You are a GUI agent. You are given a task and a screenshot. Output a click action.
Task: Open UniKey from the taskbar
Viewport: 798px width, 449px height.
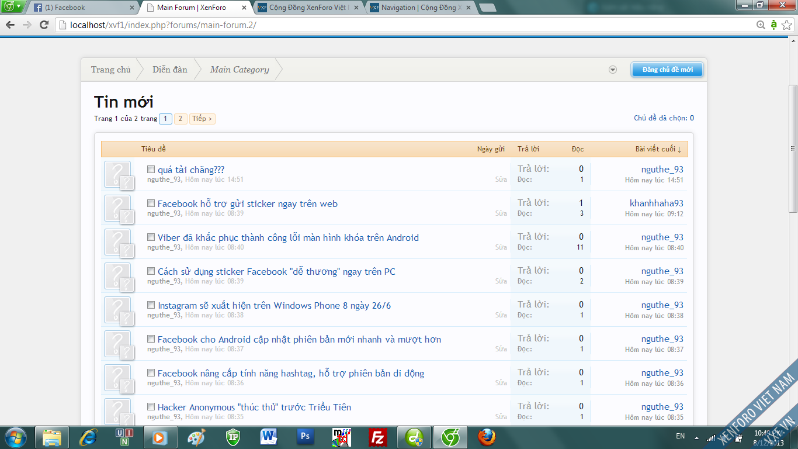[123, 437]
